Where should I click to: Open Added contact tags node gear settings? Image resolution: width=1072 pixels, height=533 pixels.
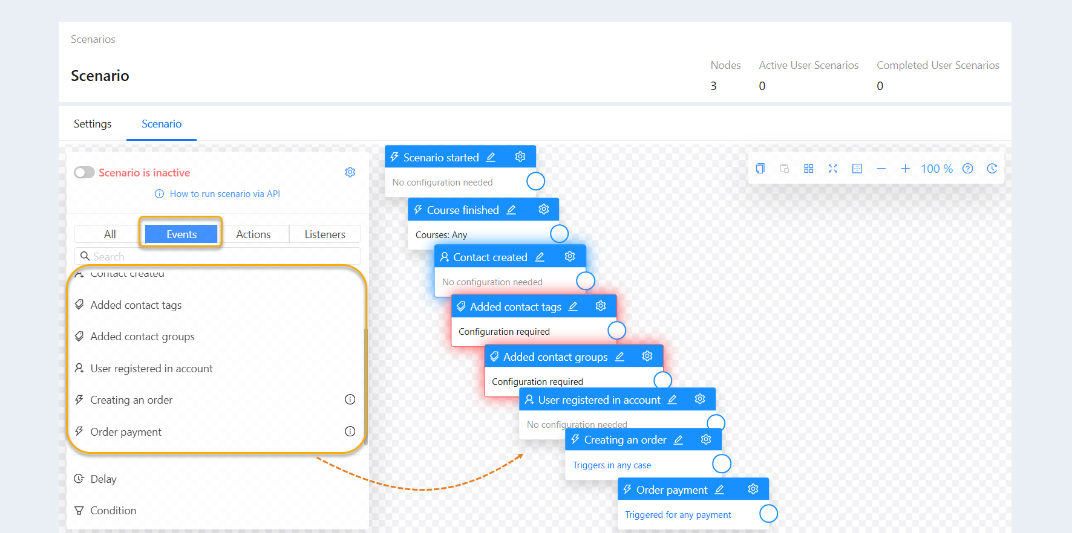(x=601, y=306)
